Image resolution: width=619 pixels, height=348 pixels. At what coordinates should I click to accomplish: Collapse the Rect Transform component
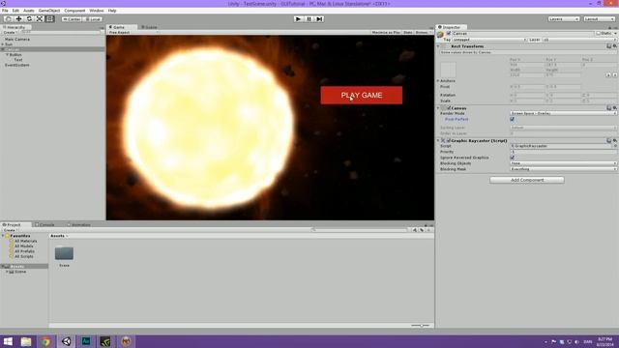click(x=438, y=46)
